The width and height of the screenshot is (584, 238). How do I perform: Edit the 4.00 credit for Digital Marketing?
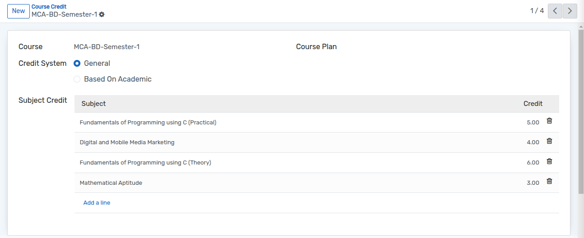tap(533, 142)
